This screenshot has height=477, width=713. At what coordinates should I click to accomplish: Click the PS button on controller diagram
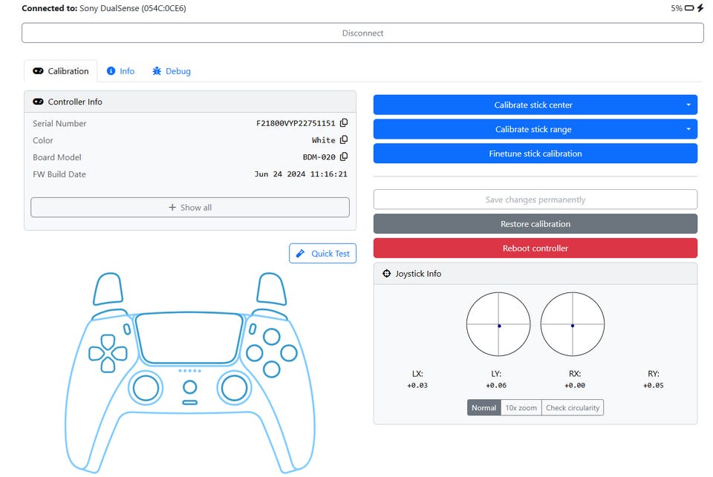click(x=189, y=387)
